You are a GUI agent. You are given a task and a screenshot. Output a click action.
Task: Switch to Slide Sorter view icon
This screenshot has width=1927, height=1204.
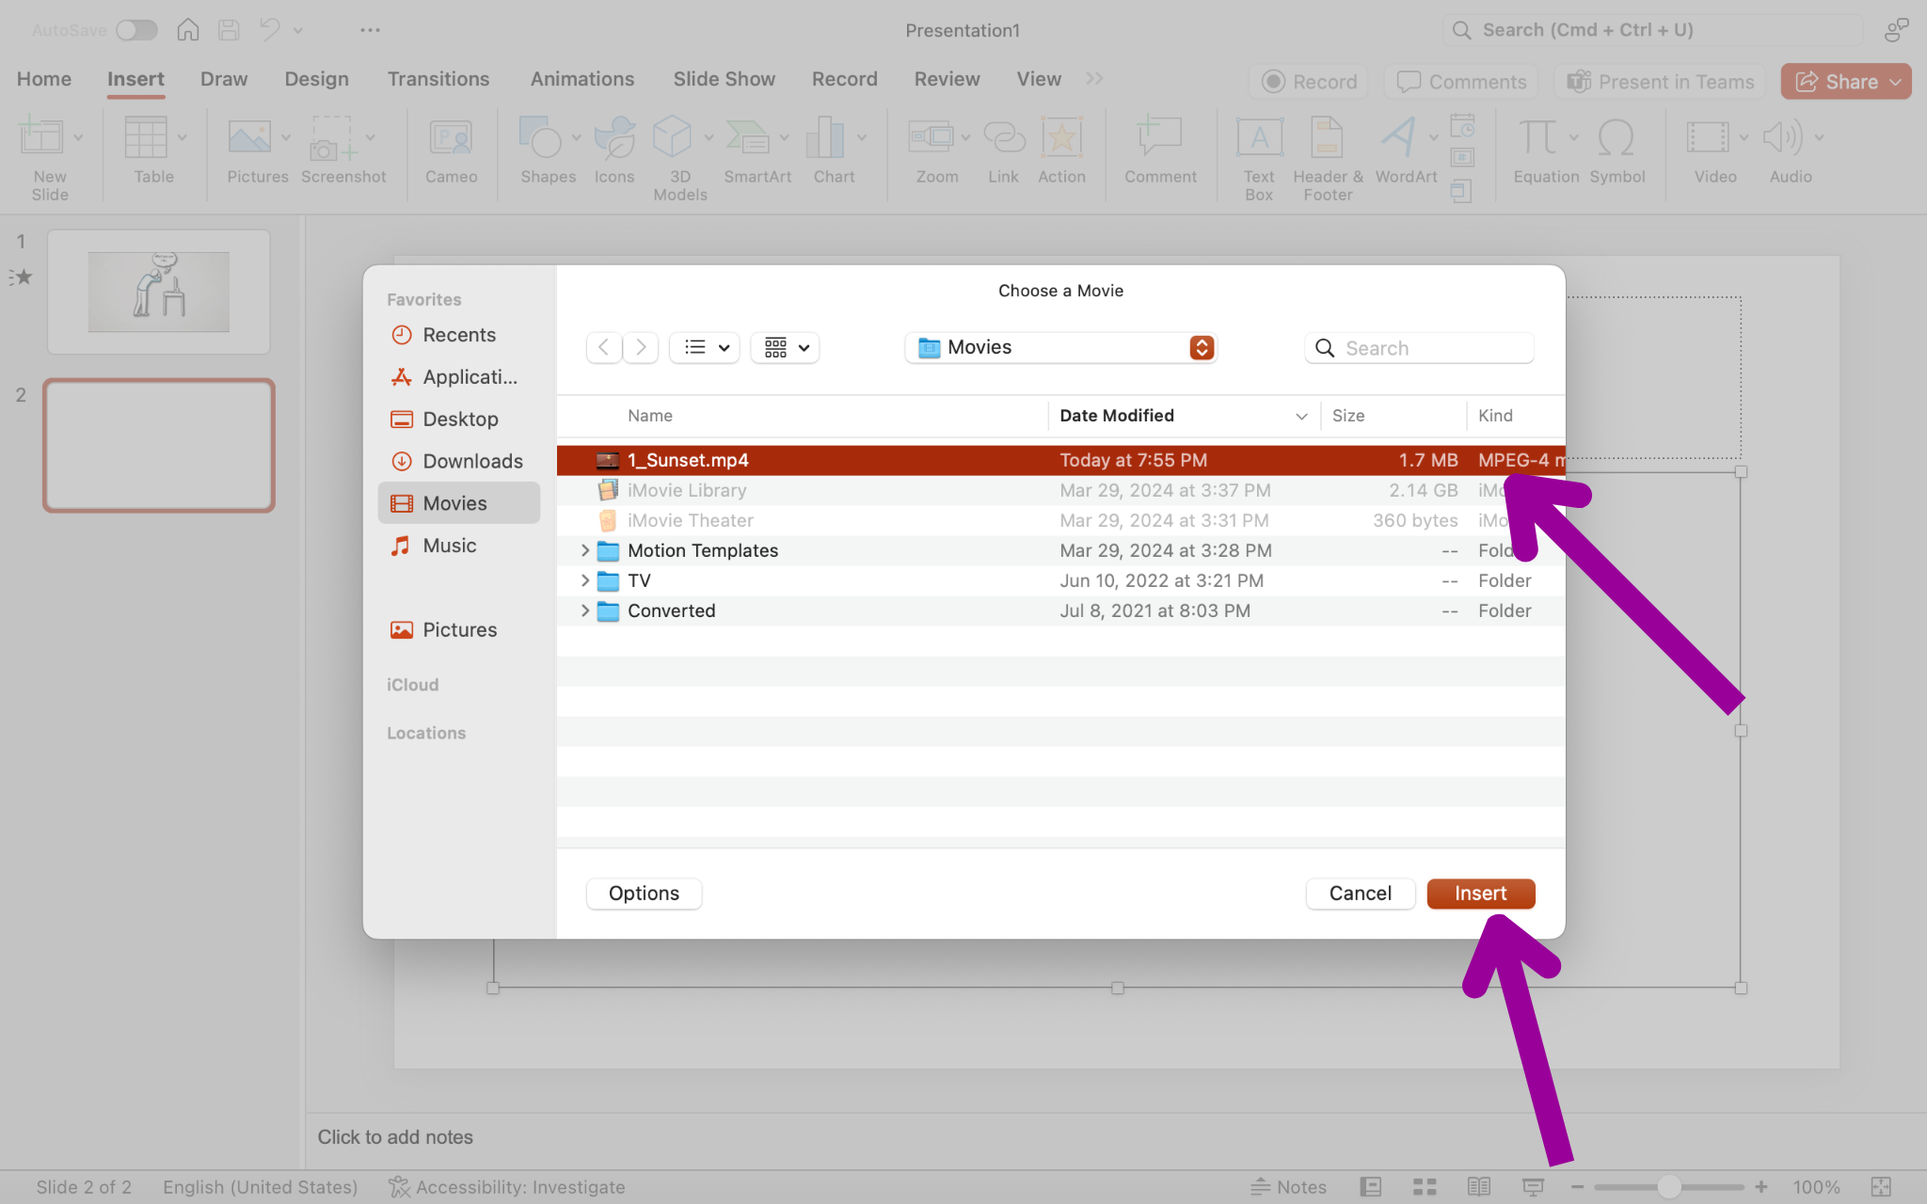(1425, 1187)
